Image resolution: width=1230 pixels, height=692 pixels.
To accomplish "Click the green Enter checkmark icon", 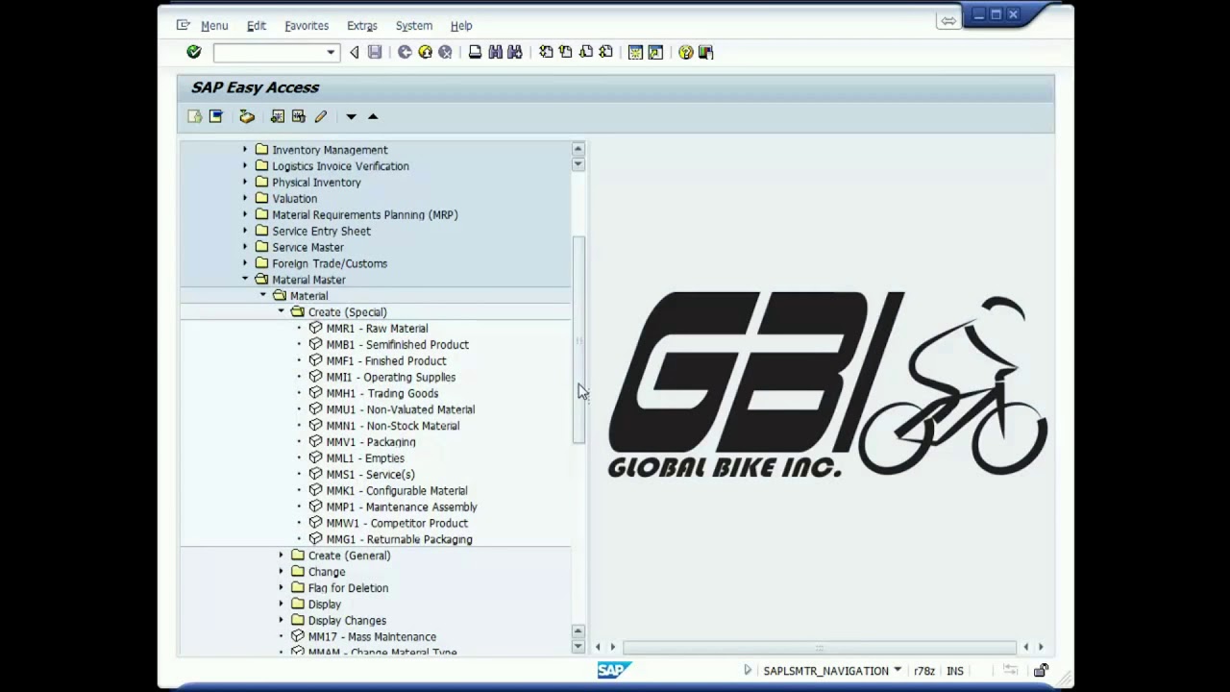I will (194, 52).
